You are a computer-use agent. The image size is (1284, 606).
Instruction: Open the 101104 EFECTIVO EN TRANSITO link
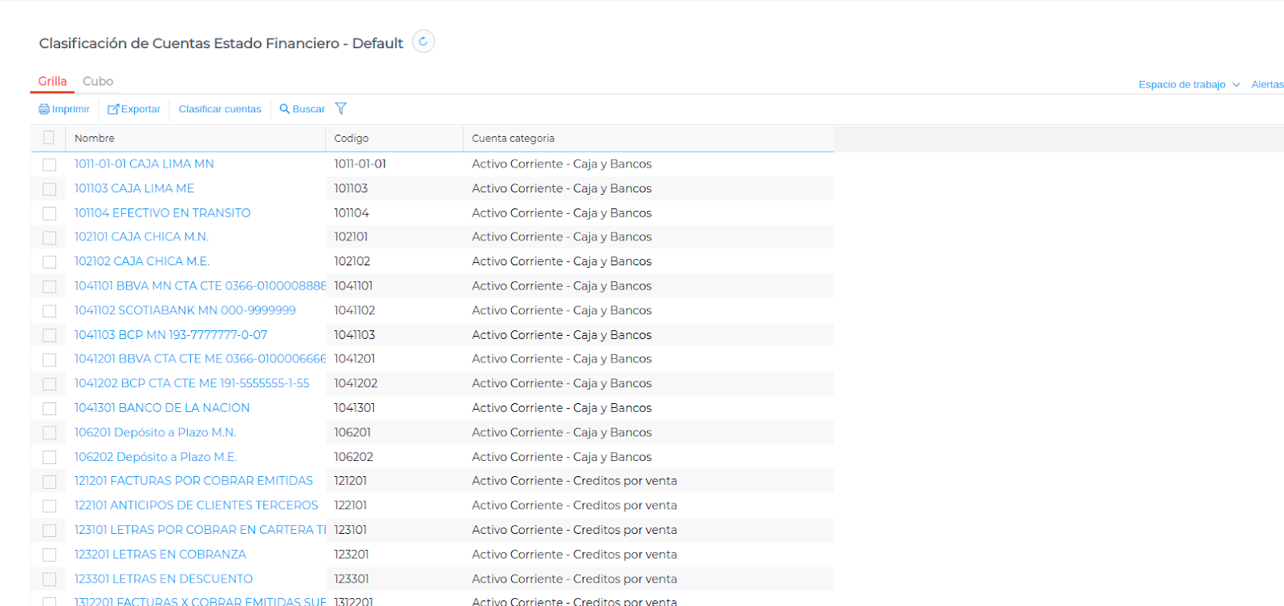pos(162,212)
